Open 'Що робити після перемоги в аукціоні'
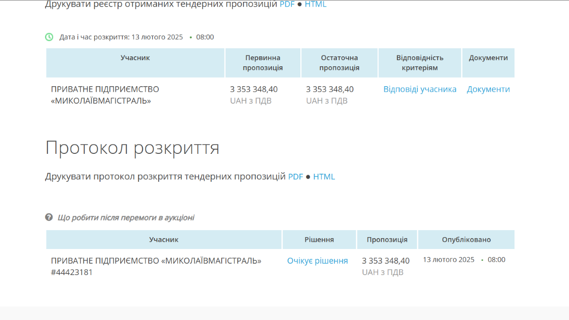Viewport: 569px width, 320px height. (126, 218)
